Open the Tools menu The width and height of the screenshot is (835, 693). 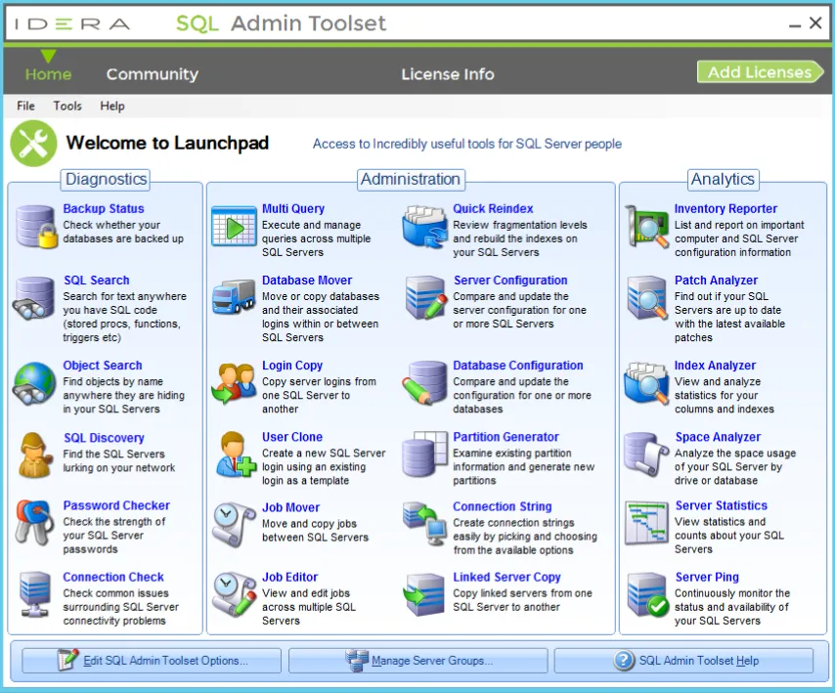click(66, 106)
